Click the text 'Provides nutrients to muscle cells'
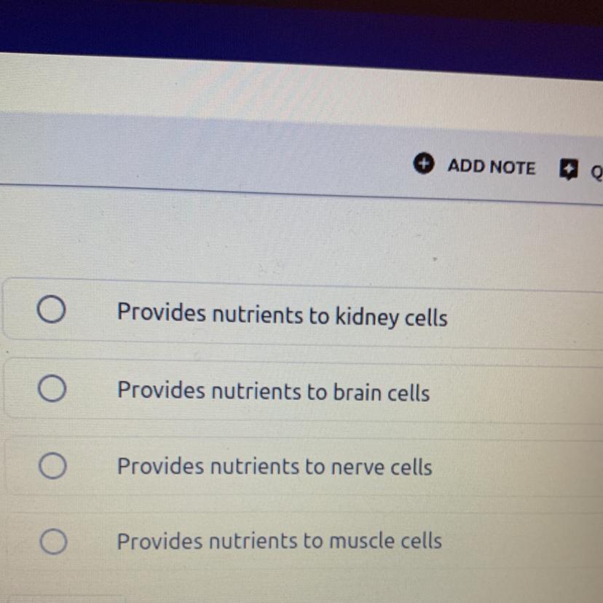This screenshot has height=603, width=603. pos(279,541)
